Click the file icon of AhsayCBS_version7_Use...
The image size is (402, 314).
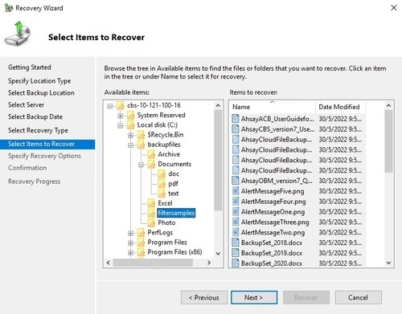click(x=236, y=129)
